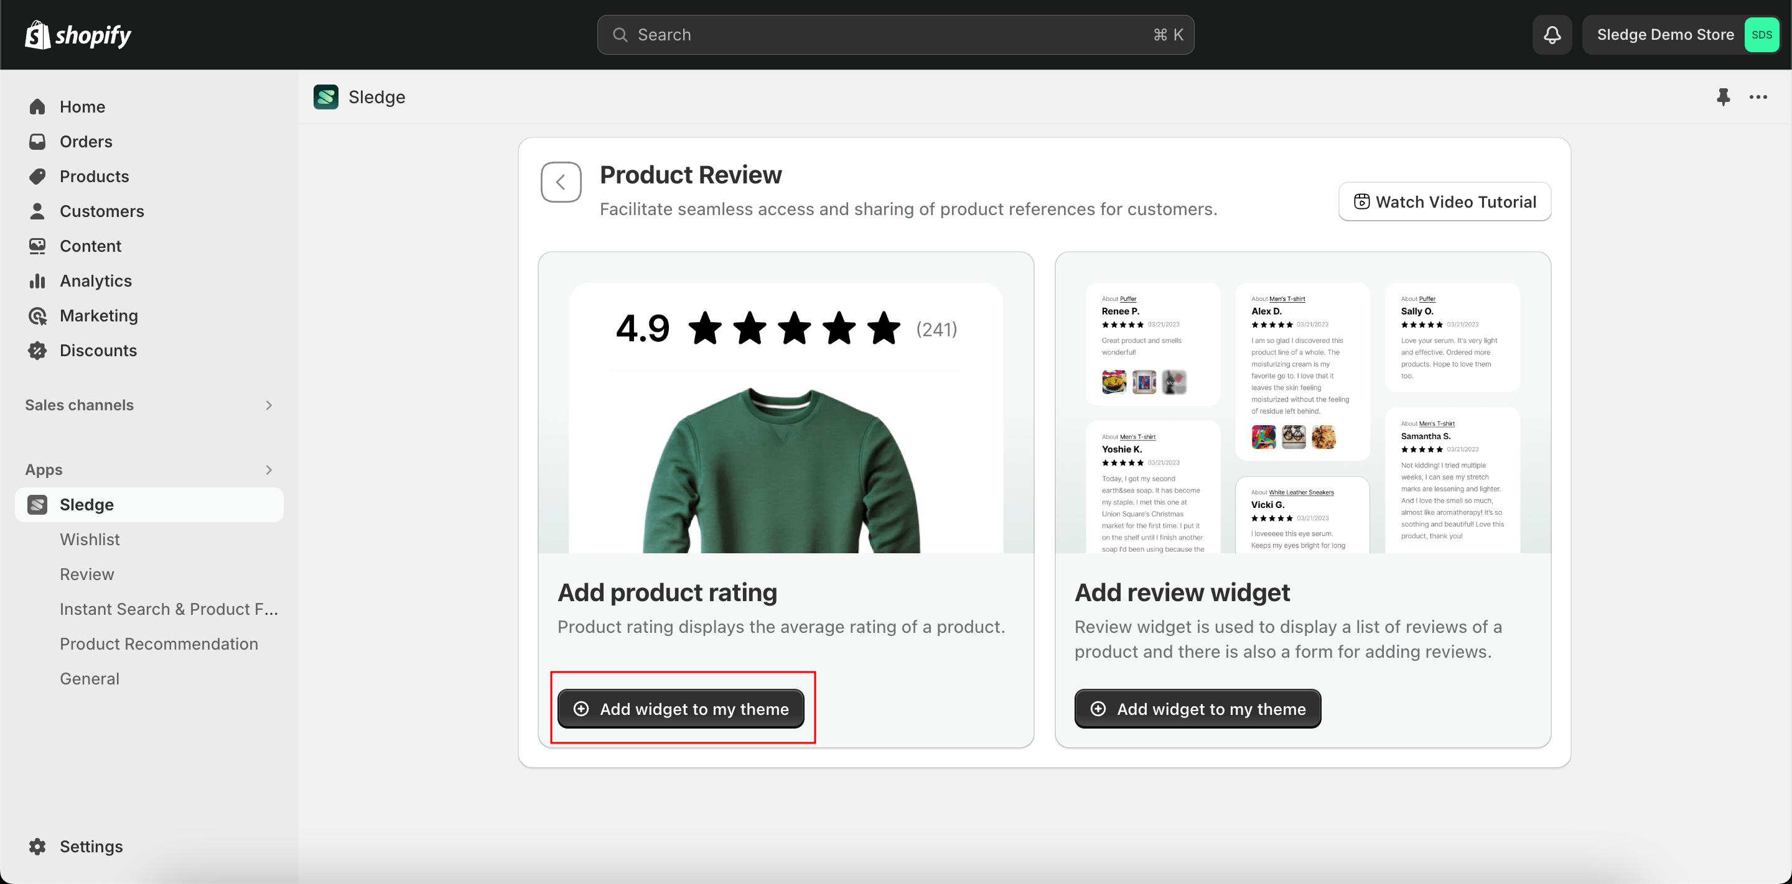This screenshot has height=884, width=1792.
Task: Open Home in sidebar
Action: [82, 106]
